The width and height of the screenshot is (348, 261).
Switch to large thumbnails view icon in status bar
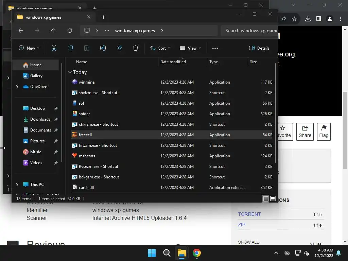(273, 198)
